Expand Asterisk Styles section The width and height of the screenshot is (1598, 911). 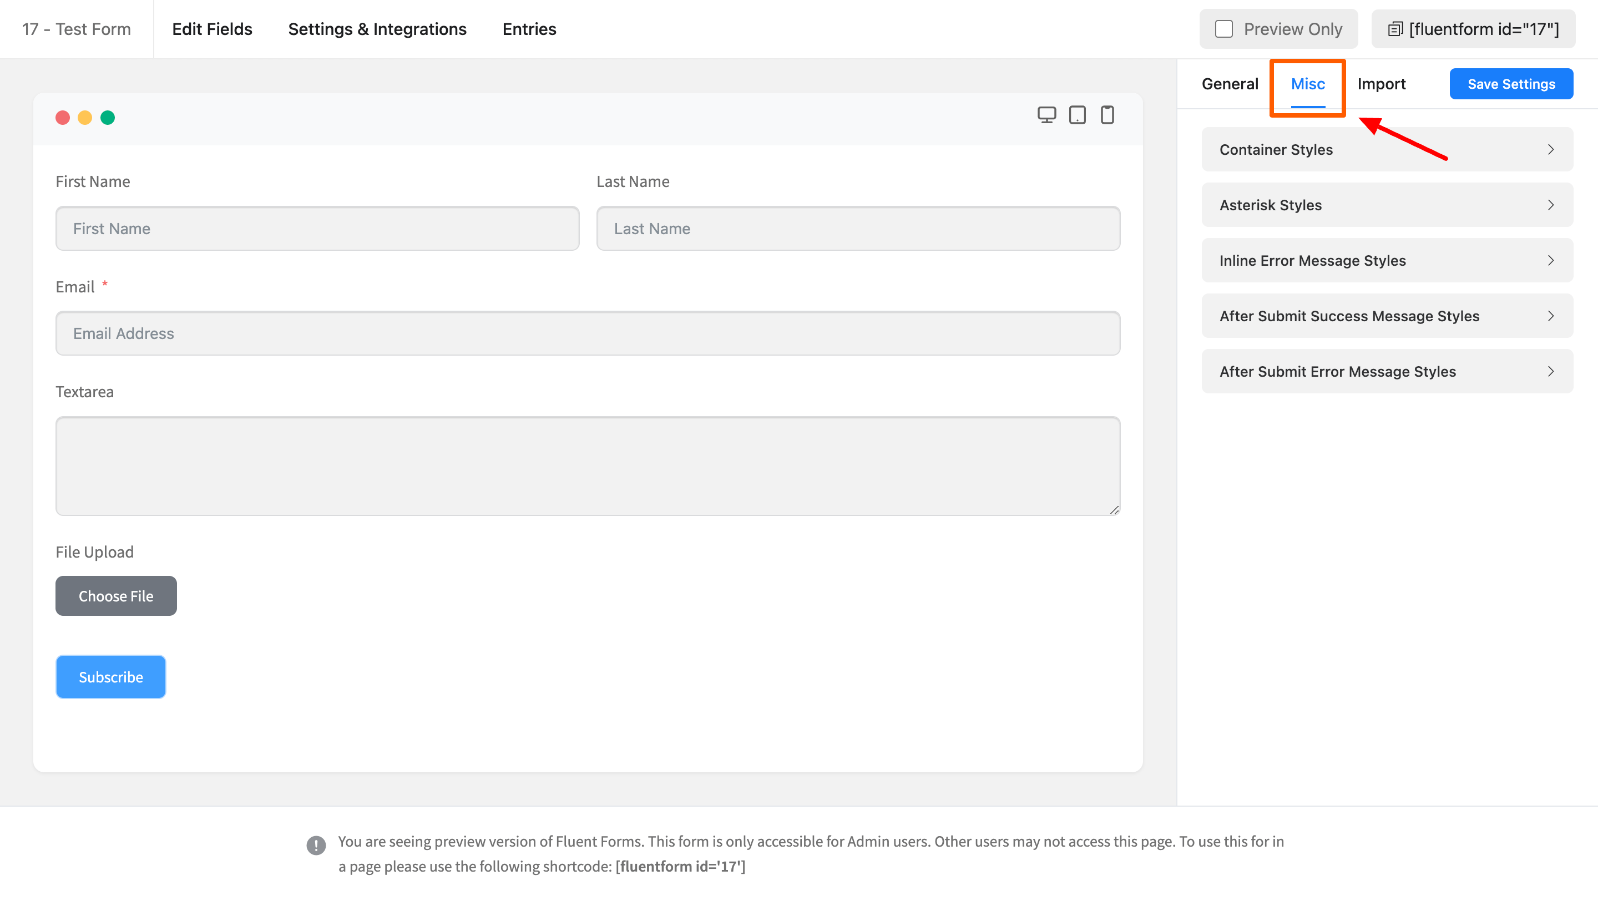click(x=1387, y=205)
